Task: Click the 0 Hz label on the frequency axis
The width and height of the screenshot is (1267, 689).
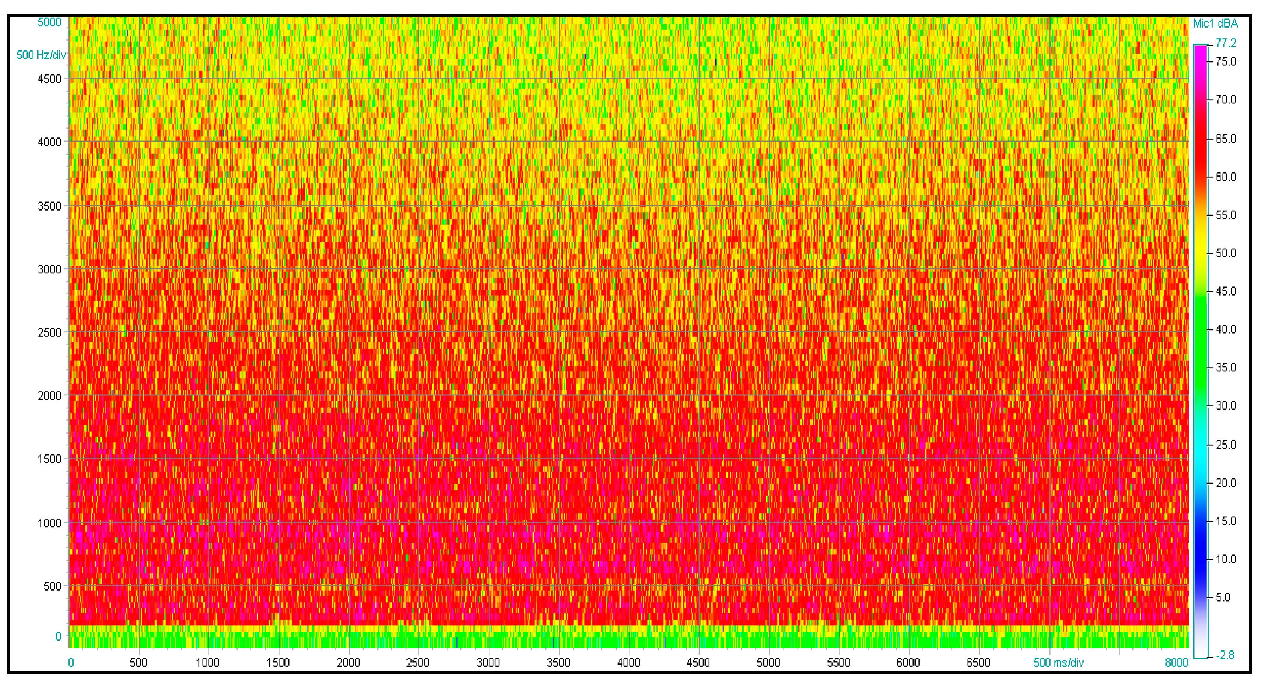Action: tap(57, 636)
